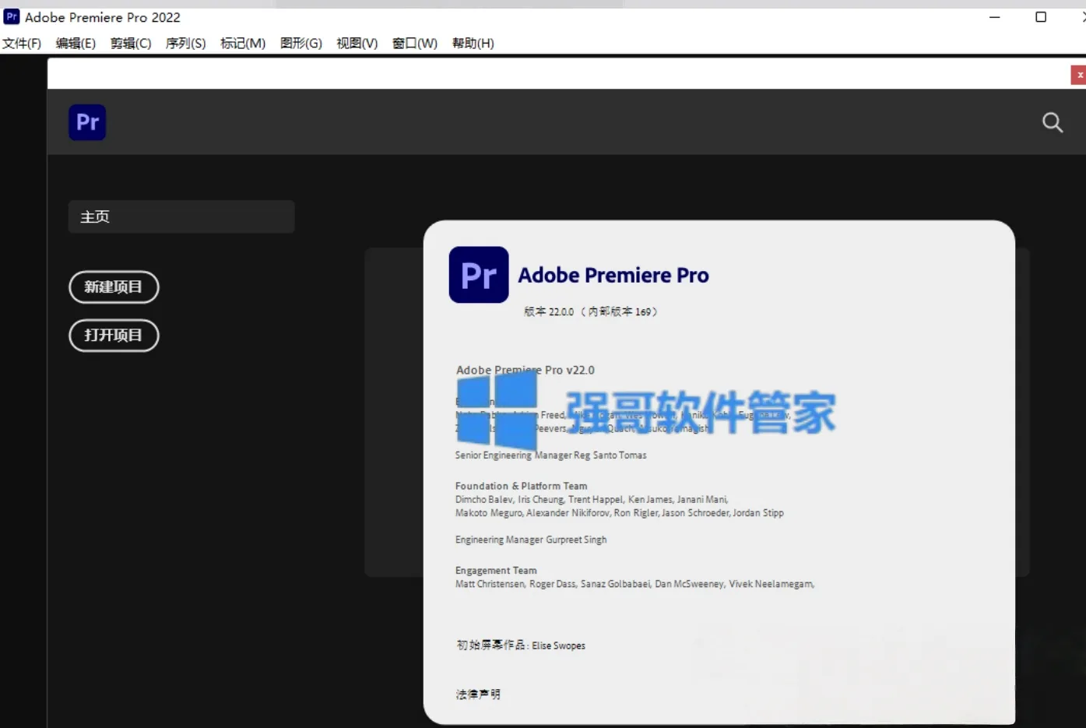1086x728 pixels.
Task: Open the 文件(F) menu
Action: point(22,43)
